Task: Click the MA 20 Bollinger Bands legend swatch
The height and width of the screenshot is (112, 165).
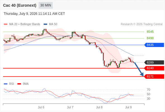Action: 6,24
